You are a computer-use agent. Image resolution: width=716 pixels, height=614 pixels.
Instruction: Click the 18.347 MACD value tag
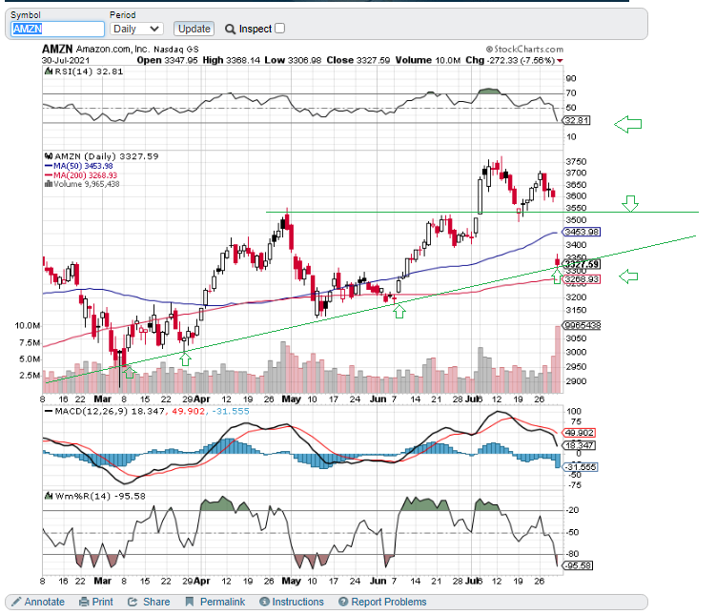pyautogui.click(x=579, y=445)
